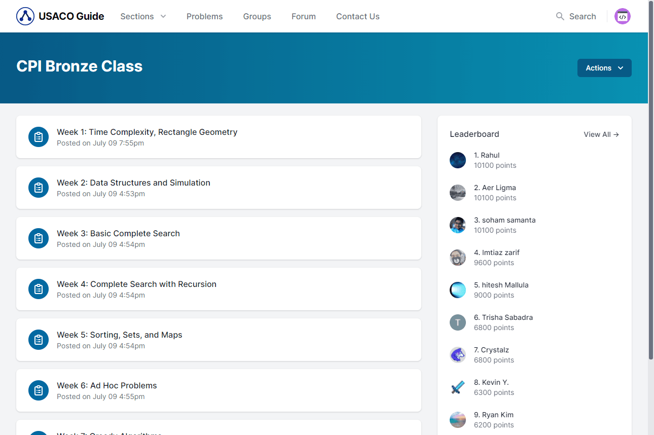Open Week 4: Complete Search with Recursion

coord(136,284)
